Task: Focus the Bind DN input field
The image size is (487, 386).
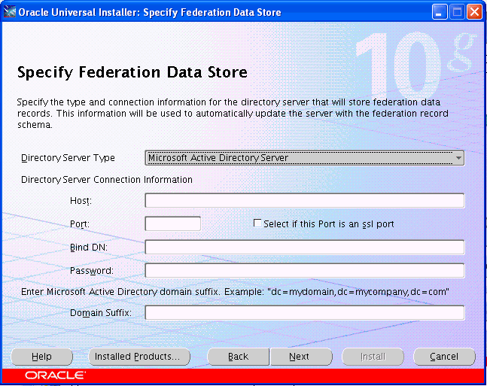Action: pos(304,248)
